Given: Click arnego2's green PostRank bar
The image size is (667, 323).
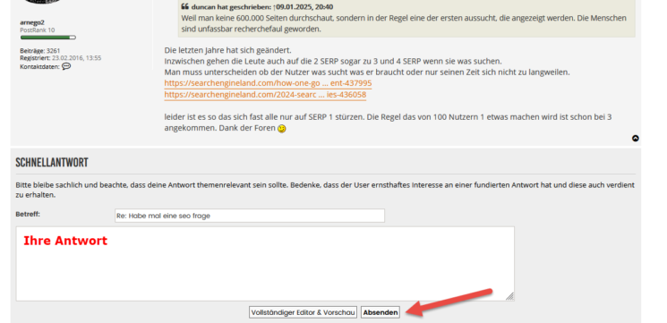Looking at the screenshot, I should click(47, 38).
